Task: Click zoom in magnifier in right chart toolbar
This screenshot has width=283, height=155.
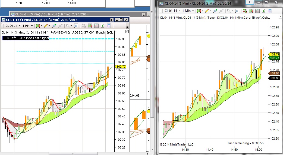Action: point(215,11)
